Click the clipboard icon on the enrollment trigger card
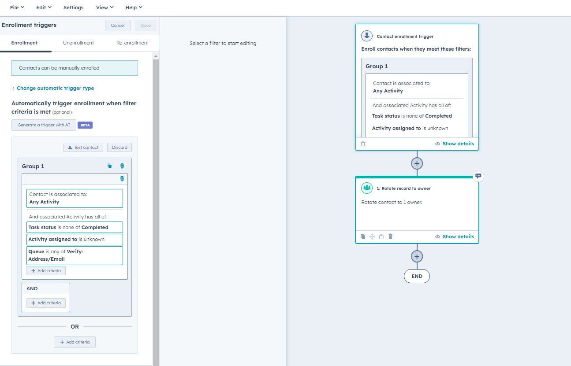Screen dimensions: 571x366 [362, 144]
